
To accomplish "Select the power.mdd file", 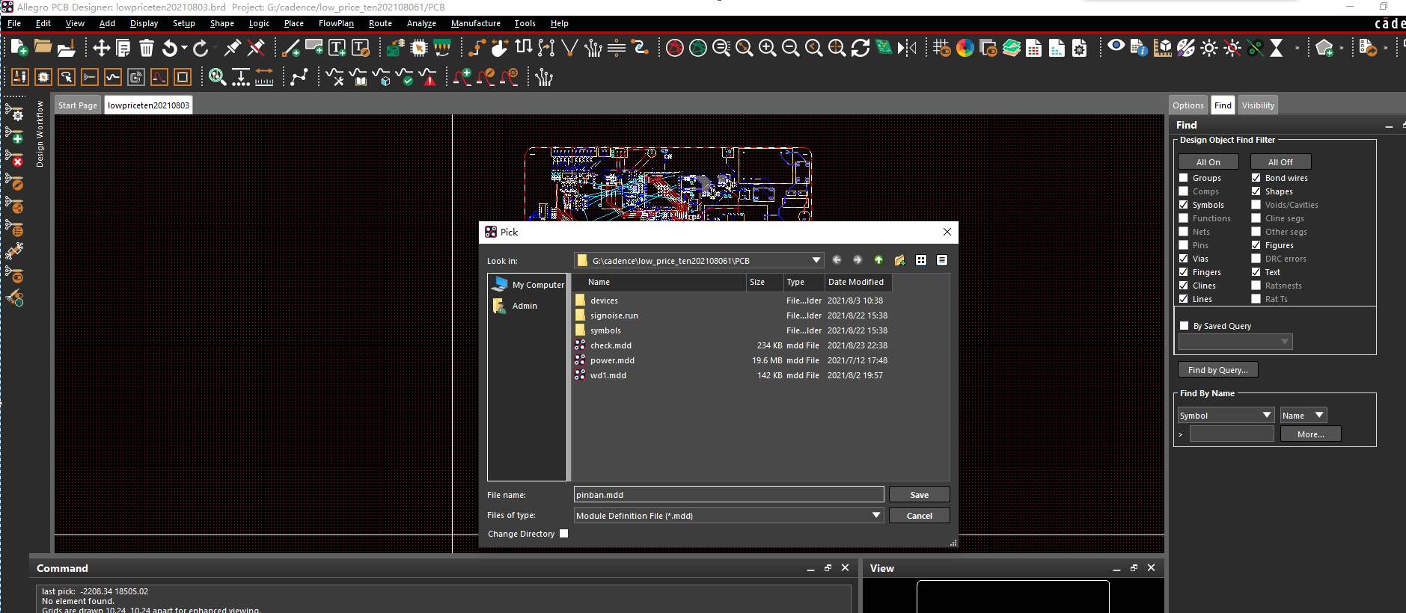I will [612, 360].
